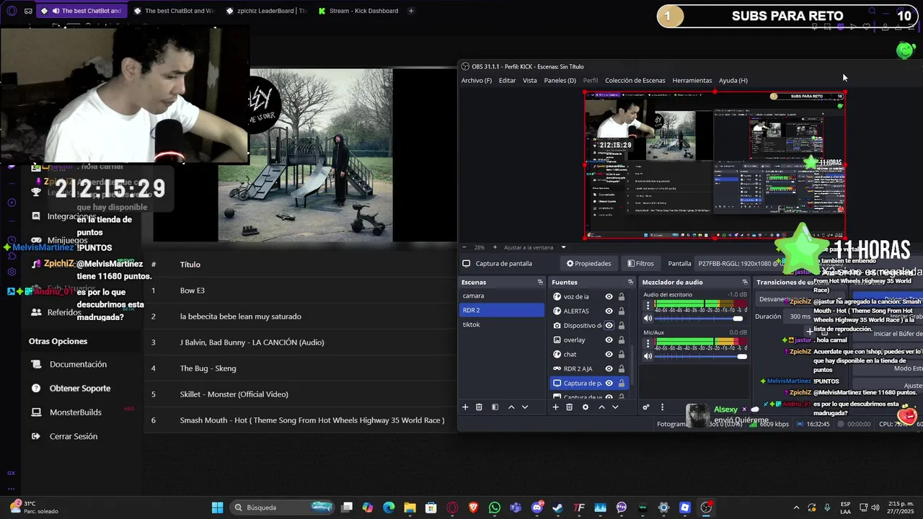The height and width of the screenshot is (519, 923).
Task: Hide the RDR 2 AJA source
Action: pyautogui.click(x=609, y=368)
